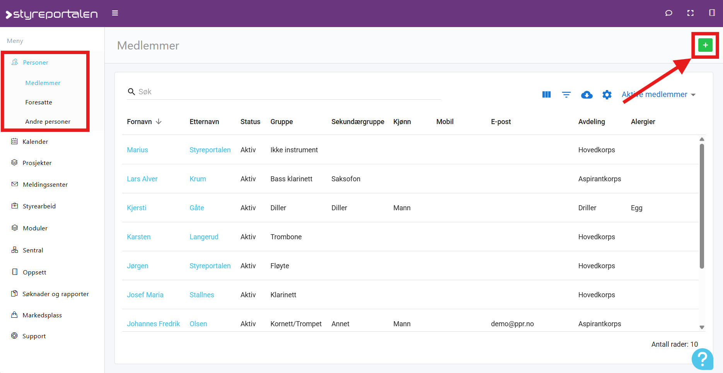Open the Kalender menu item
Image resolution: width=723 pixels, height=373 pixels.
35,142
